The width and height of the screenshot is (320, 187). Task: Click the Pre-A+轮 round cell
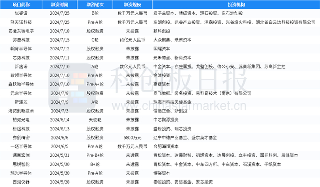click(x=95, y=84)
